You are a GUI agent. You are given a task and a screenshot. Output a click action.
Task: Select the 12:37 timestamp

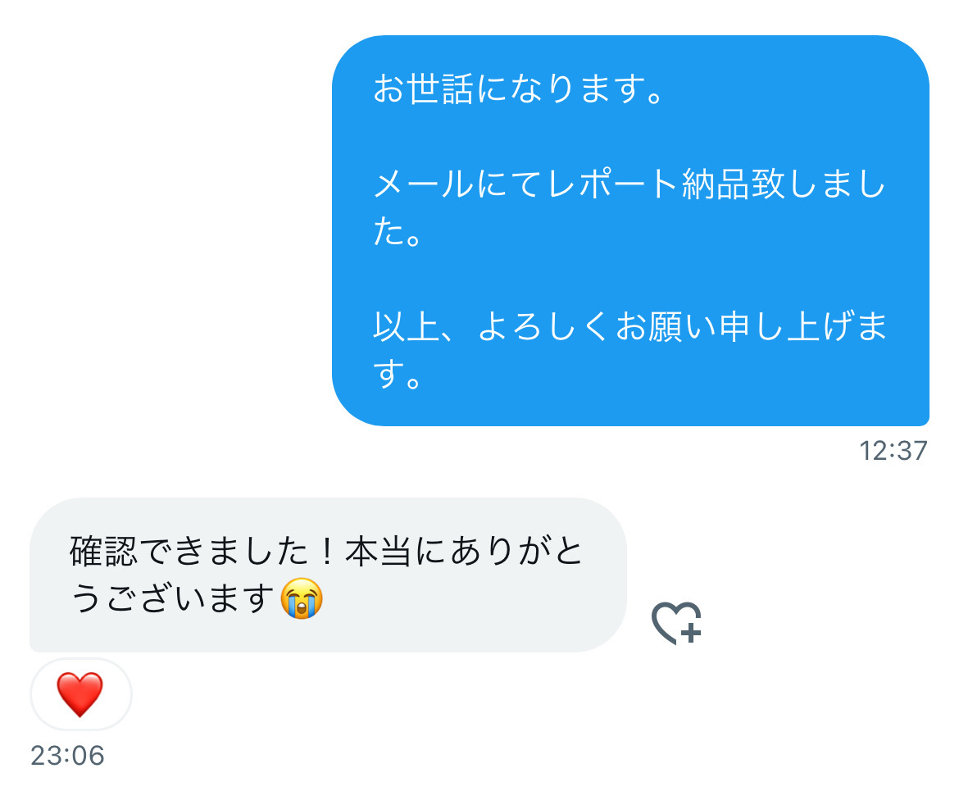tap(893, 452)
